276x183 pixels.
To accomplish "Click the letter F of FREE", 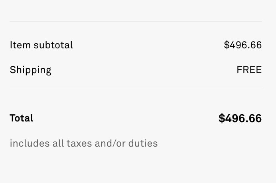I will (x=239, y=70).
